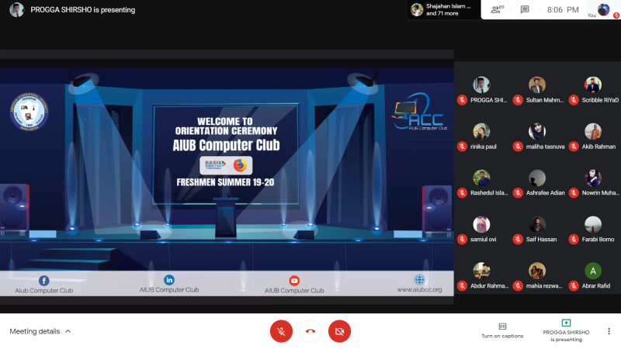Select rinika paul participant tile

(x=481, y=137)
